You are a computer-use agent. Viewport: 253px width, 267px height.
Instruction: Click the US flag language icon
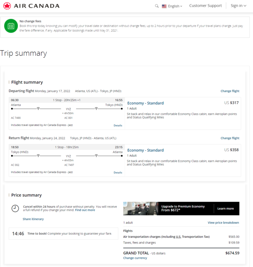coord(164,6)
